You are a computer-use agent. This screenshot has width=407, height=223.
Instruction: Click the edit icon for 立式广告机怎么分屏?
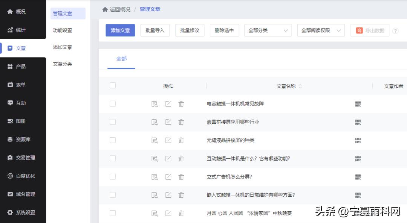tap(168, 177)
